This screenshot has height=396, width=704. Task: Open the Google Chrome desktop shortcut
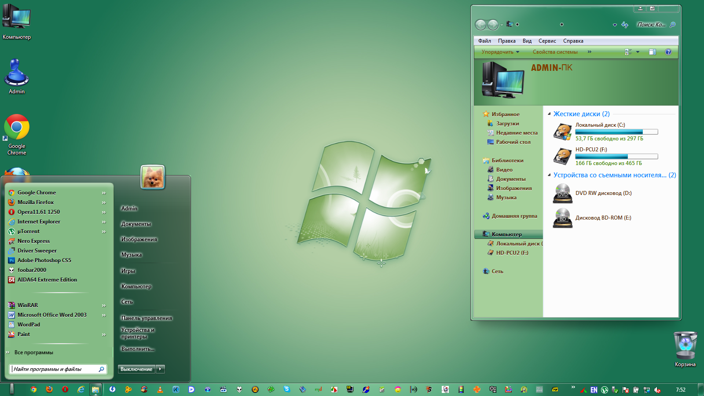pos(17,128)
